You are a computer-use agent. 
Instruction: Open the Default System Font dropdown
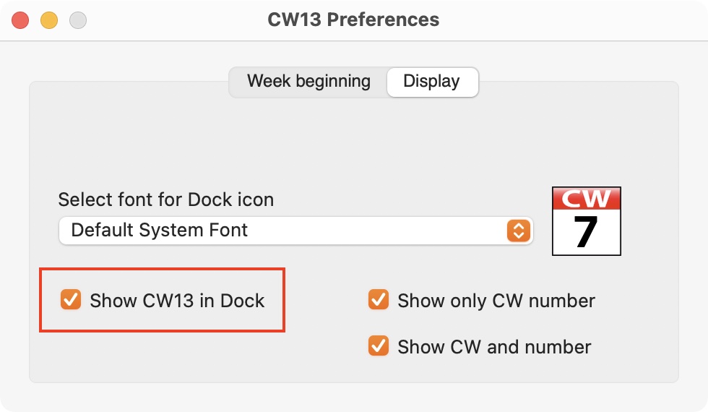pos(295,231)
